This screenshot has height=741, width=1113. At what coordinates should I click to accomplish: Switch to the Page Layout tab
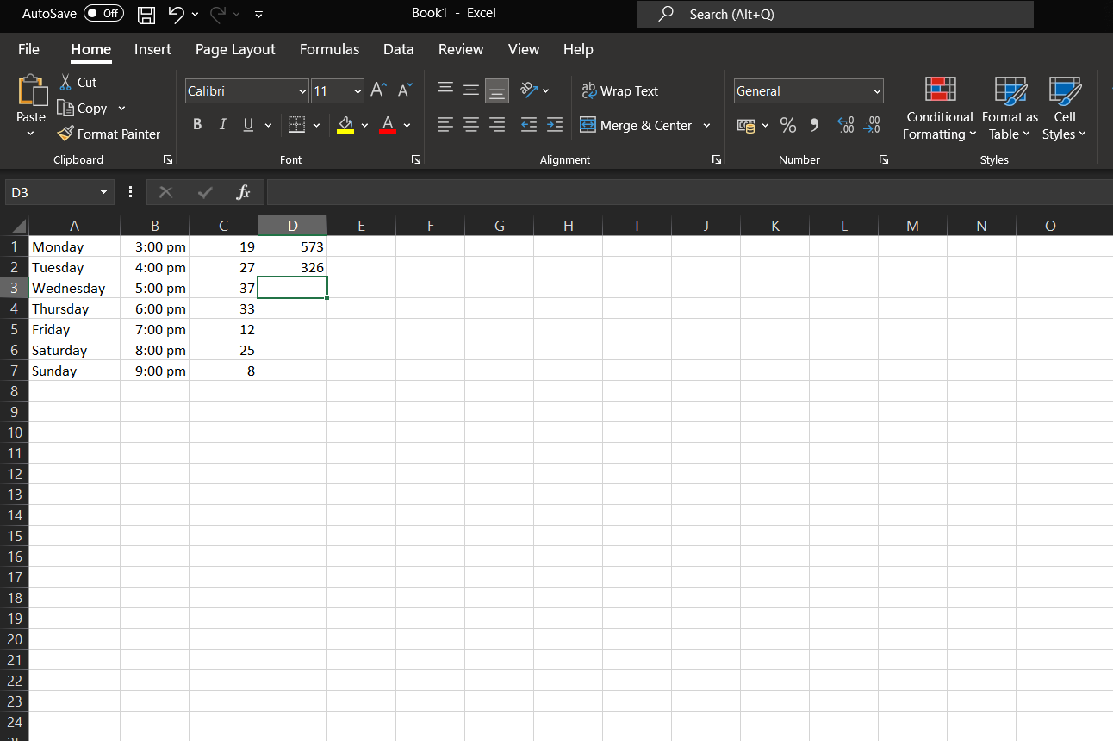[235, 49]
